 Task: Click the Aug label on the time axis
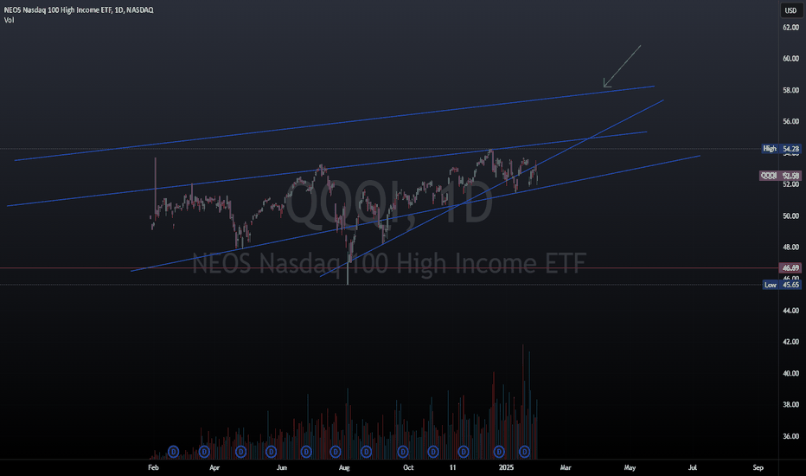[x=344, y=467]
